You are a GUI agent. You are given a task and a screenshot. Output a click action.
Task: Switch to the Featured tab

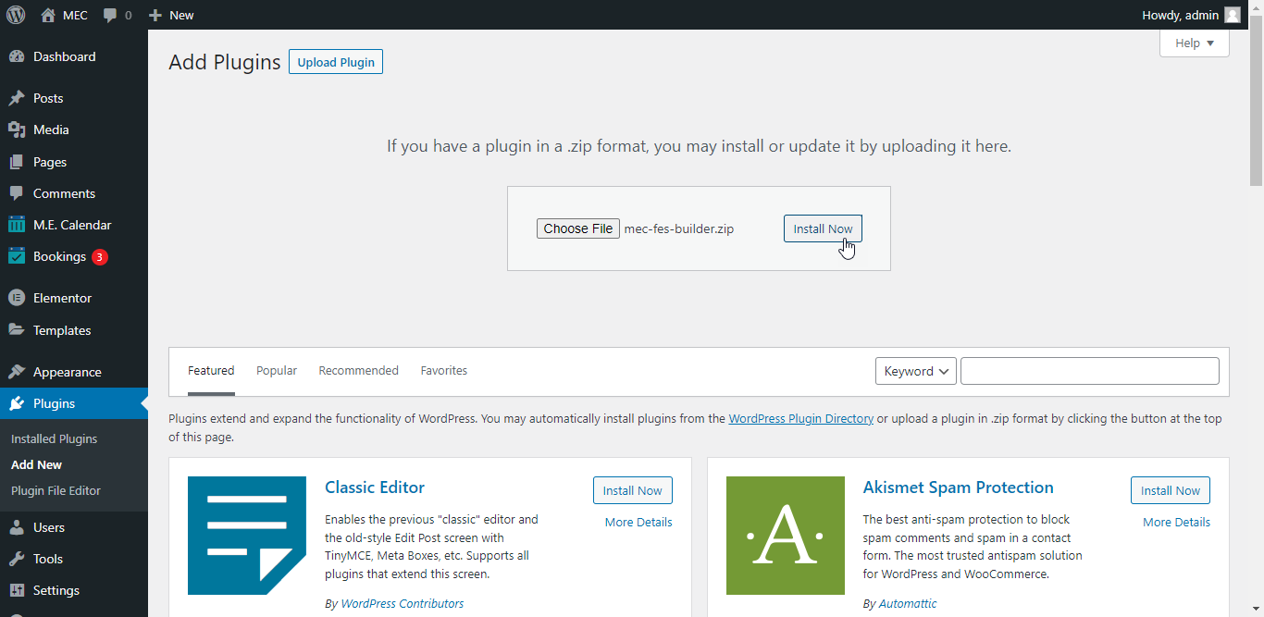[211, 371]
